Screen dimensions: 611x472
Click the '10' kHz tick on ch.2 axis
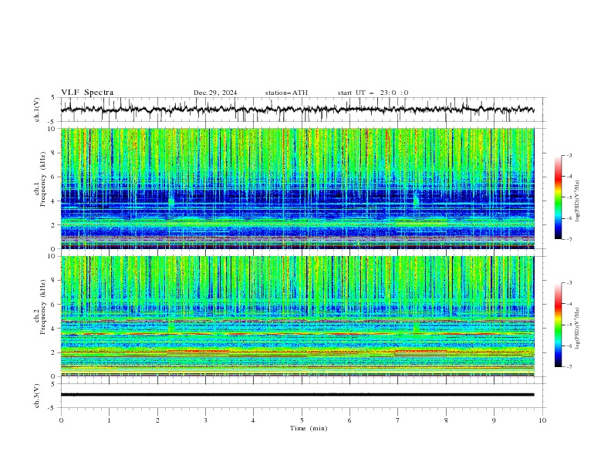click(53, 256)
